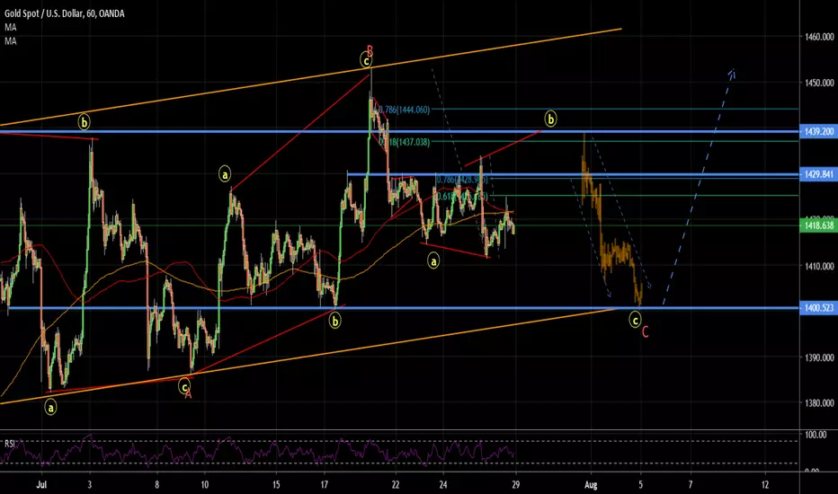This screenshot has height=494, width=838.
Task: Select the circled c label beside red B
Action: coord(366,60)
